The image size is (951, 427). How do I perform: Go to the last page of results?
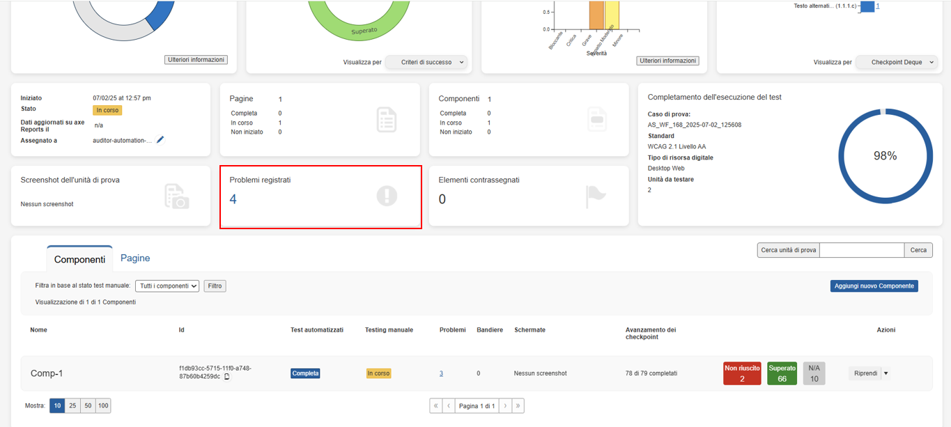click(518, 405)
